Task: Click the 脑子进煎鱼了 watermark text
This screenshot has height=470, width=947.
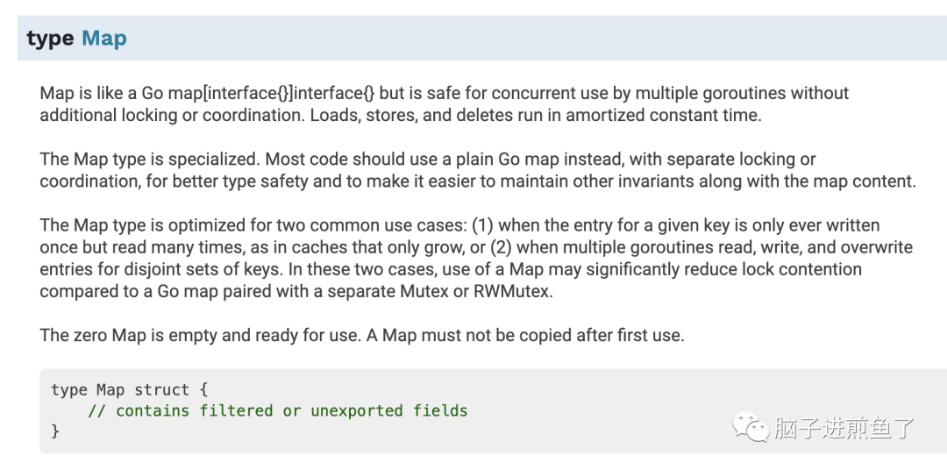Action: click(x=844, y=428)
